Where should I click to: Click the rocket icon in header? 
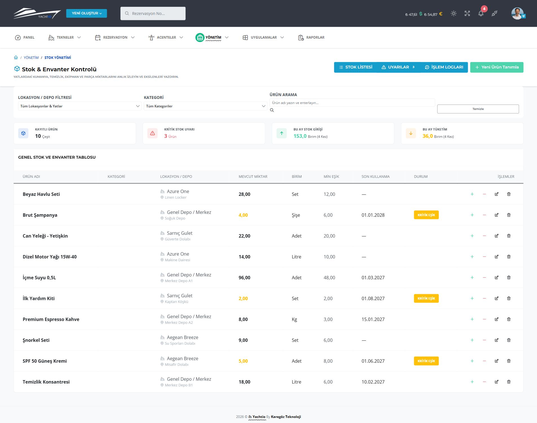(494, 14)
